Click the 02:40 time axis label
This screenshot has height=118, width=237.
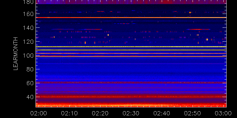162,113
